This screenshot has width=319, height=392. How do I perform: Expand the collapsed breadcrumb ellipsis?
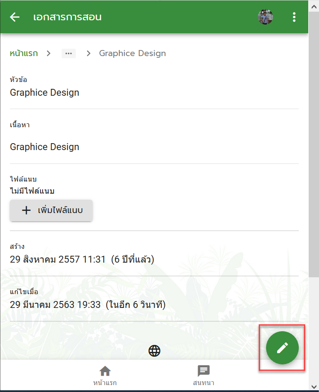(x=68, y=53)
